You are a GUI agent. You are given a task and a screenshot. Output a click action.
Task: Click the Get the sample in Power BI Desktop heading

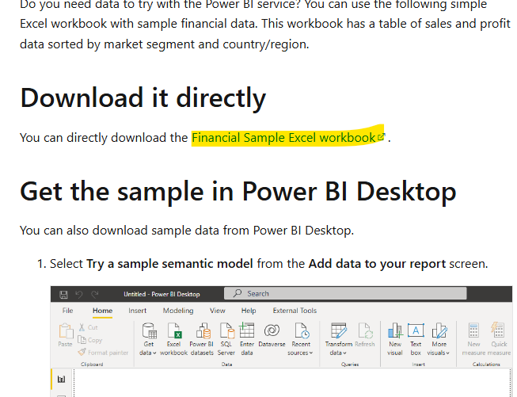point(238,192)
